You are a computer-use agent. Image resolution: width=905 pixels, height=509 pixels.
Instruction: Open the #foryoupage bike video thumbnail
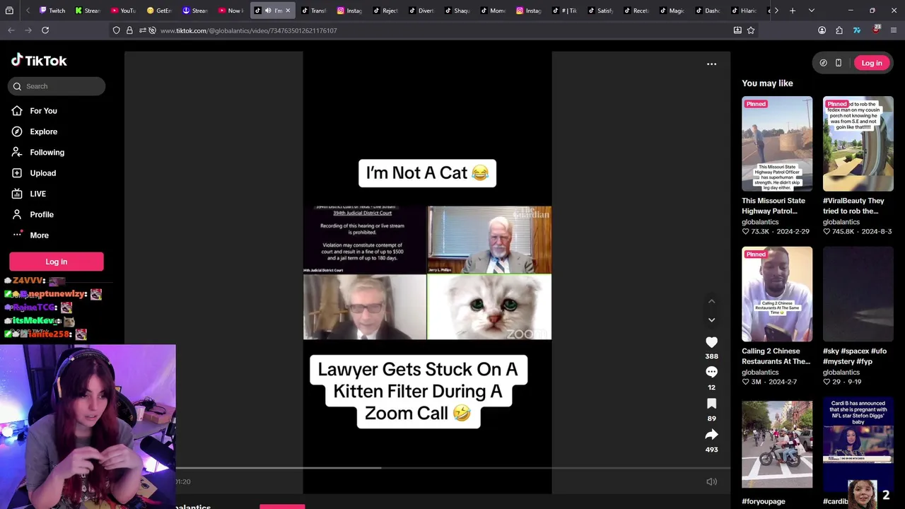coord(777,445)
